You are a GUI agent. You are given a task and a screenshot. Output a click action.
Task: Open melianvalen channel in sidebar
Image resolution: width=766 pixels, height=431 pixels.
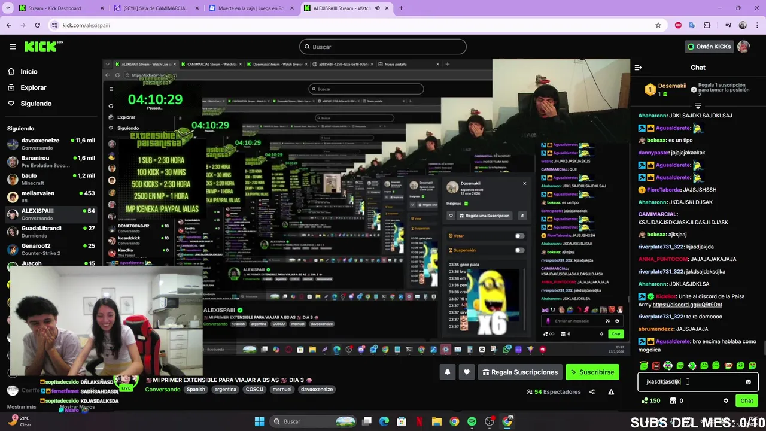[51, 197]
